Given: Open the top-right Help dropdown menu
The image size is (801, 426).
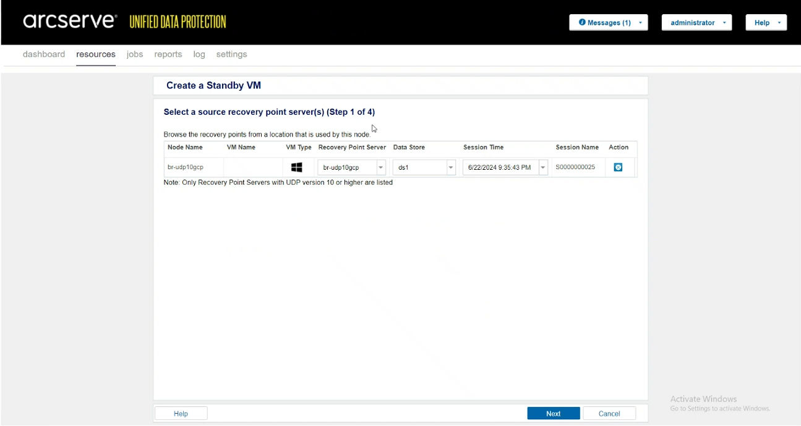Looking at the screenshot, I should click(766, 22).
